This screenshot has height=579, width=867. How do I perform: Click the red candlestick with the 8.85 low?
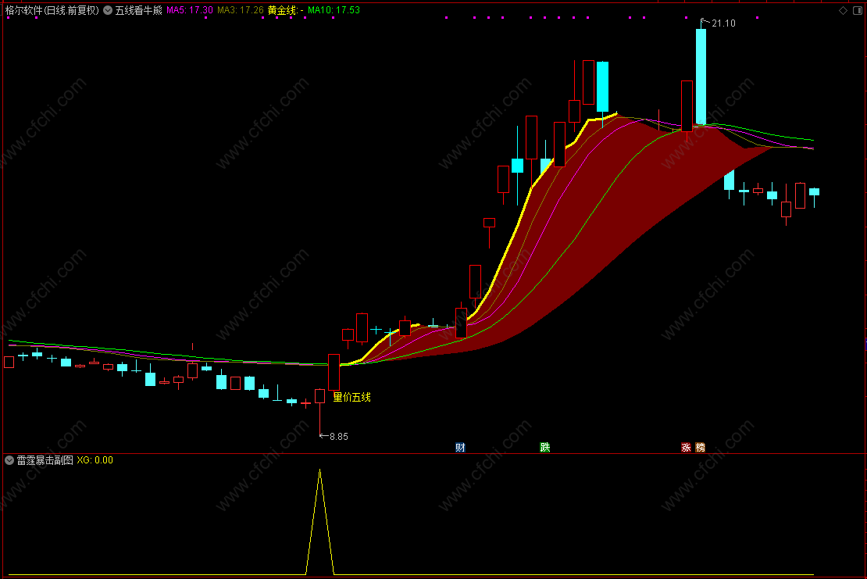coord(319,395)
